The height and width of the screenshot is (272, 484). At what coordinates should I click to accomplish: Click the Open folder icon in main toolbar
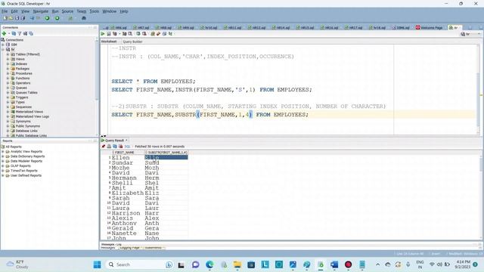pyautogui.click(x=11, y=18)
